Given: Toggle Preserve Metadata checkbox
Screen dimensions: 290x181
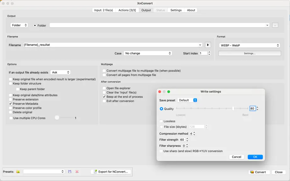Looking at the screenshot, I should [x=11, y=104].
